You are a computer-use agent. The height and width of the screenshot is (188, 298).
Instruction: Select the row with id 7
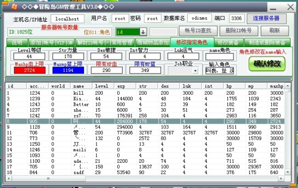(145, 116)
